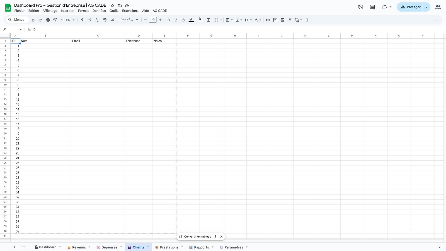The width and height of the screenshot is (446, 251).
Task: Click the print icon
Action: pos(48,20)
